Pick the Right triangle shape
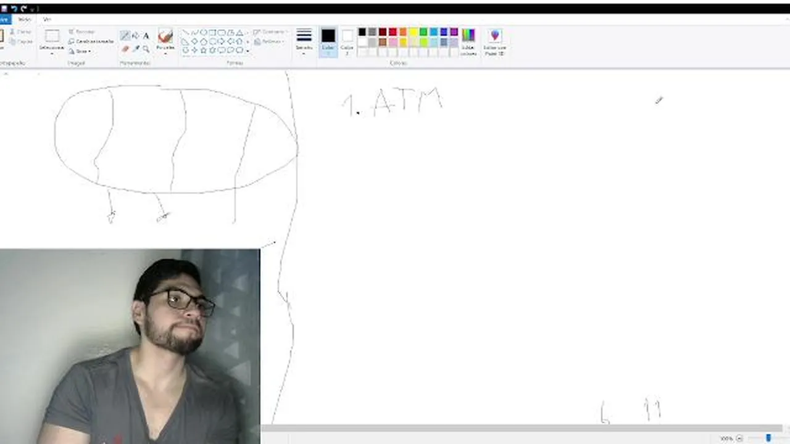This screenshot has height=444, width=790. (185, 41)
